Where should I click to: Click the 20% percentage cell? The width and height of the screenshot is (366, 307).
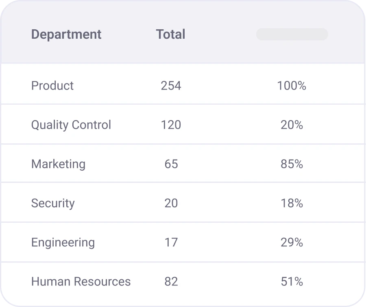(292, 125)
